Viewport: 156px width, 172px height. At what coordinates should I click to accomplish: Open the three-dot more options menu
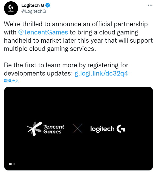pos(150,5)
